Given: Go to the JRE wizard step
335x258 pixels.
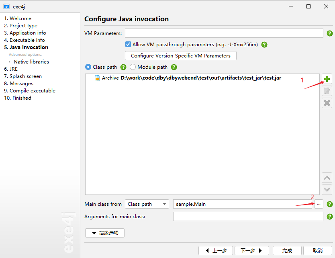Looking at the screenshot, I should click(x=10, y=69).
